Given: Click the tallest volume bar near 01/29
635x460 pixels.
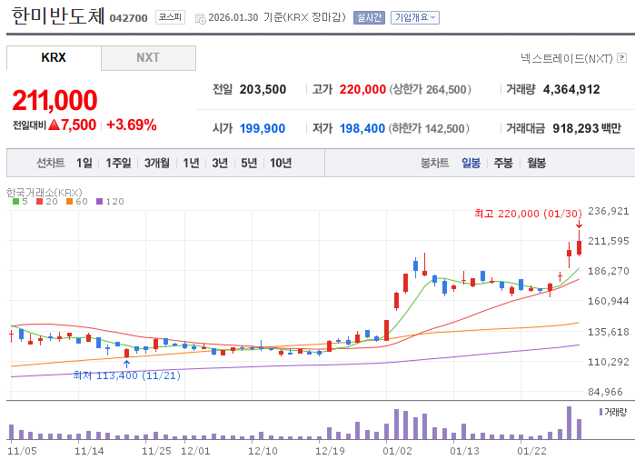Looking at the screenshot, I should click(x=569, y=423).
